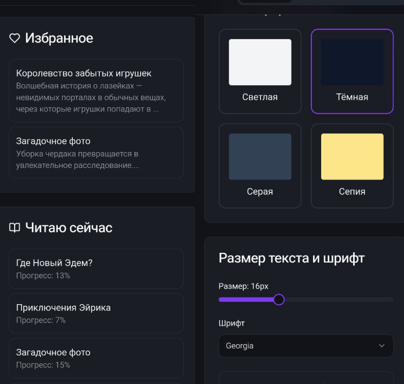Screen dimensions: 404x384
Task: Click the open book icon beside Читаю сейчас
Action: [x=15, y=228]
